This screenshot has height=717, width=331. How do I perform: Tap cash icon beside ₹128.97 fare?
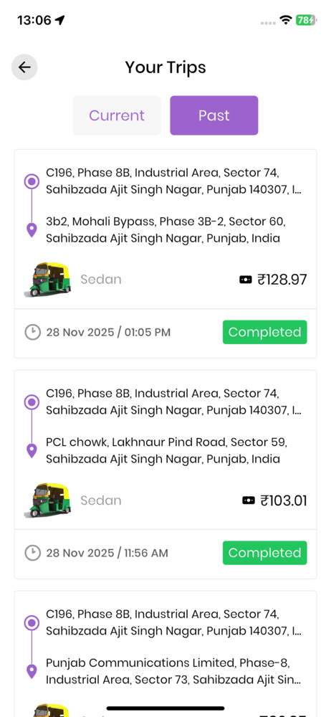click(x=246, y=280)
